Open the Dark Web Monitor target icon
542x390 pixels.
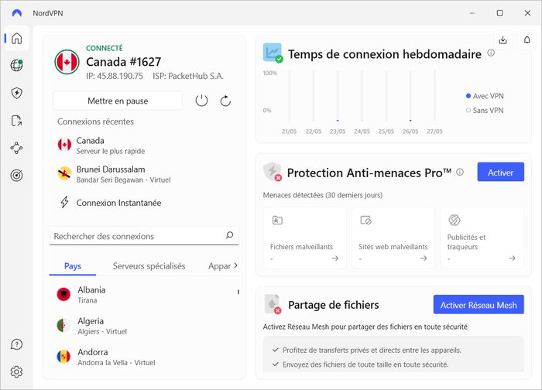[16, 176]
